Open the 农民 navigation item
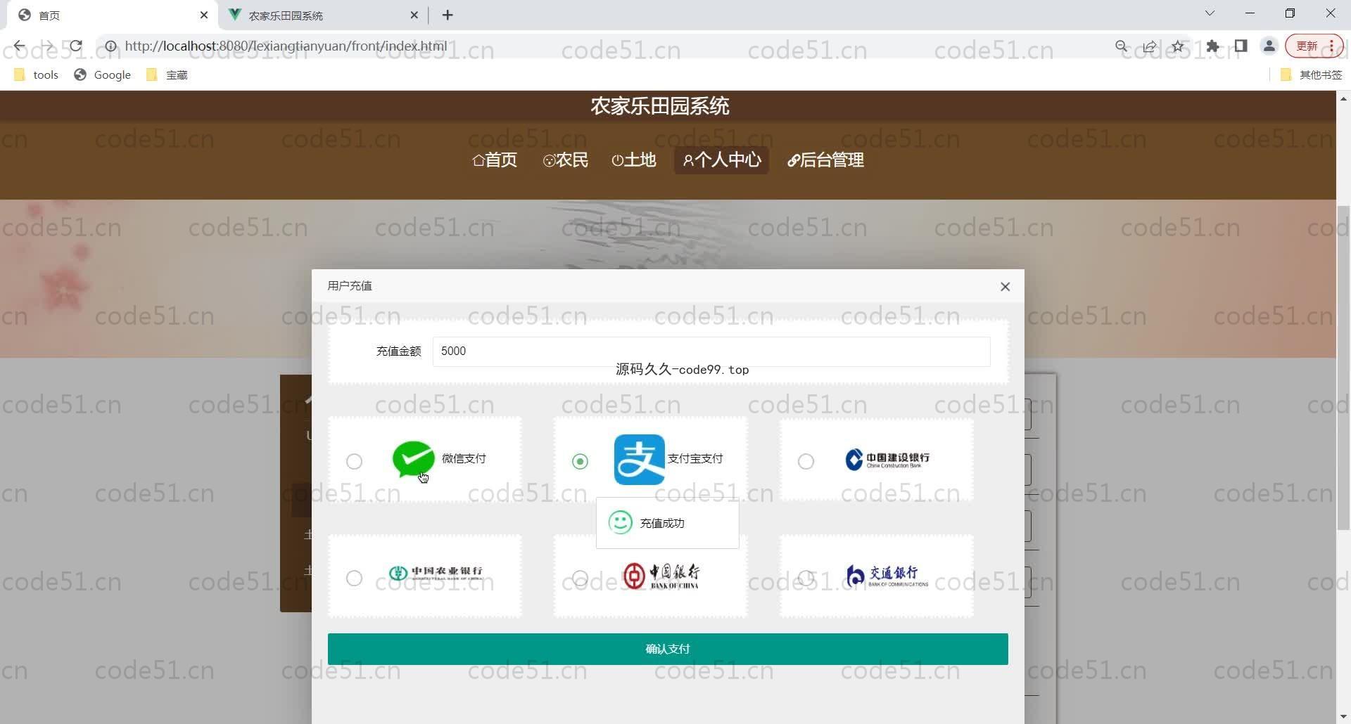This screenshot has height=724, width=1351. (566, 160)
